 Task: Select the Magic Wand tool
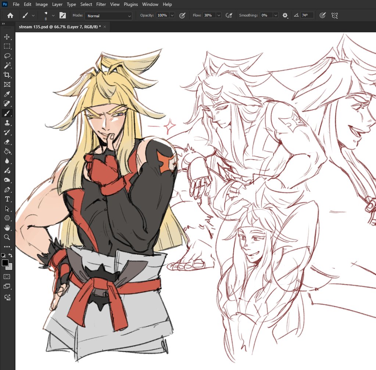click(7, 65)
